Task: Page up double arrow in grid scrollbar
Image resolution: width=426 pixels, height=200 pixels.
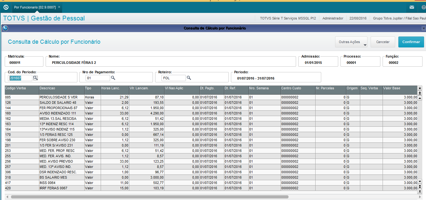Action: point(419,93)
